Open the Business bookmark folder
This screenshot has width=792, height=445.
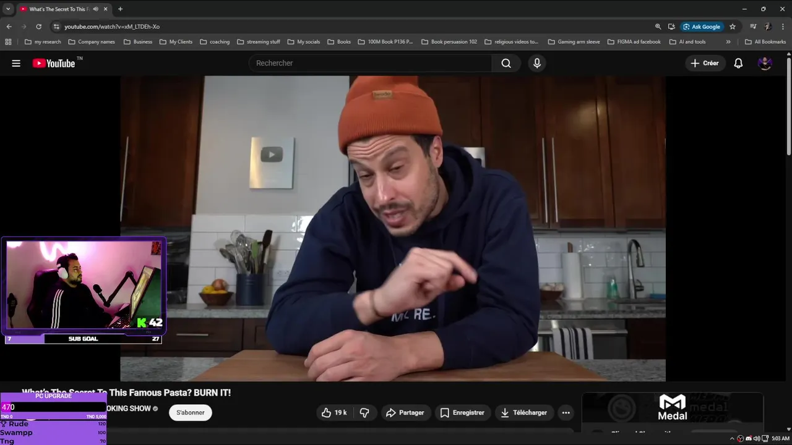(x=138, y=42)
